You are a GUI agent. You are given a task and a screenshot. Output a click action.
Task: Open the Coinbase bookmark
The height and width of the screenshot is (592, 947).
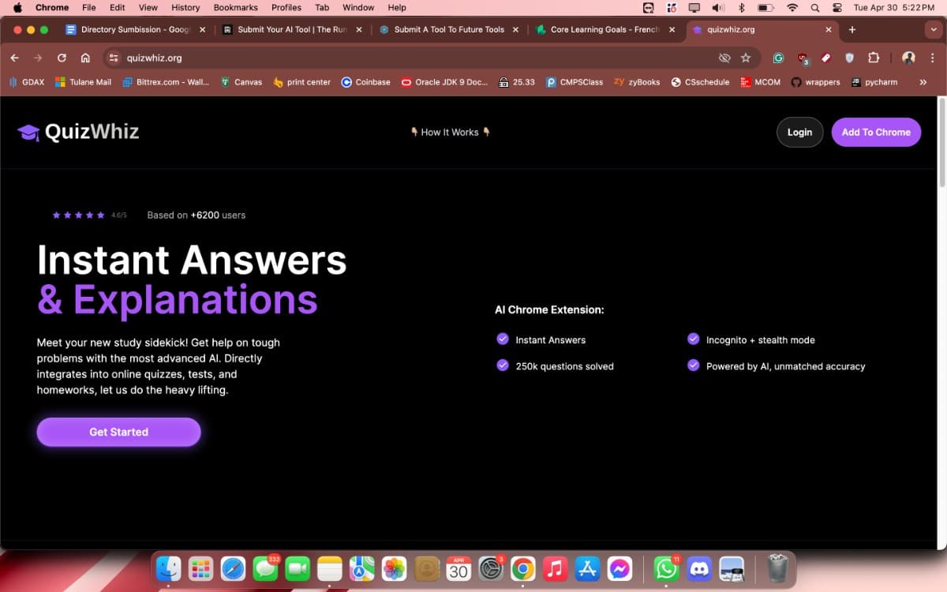[x=365, y=82]
